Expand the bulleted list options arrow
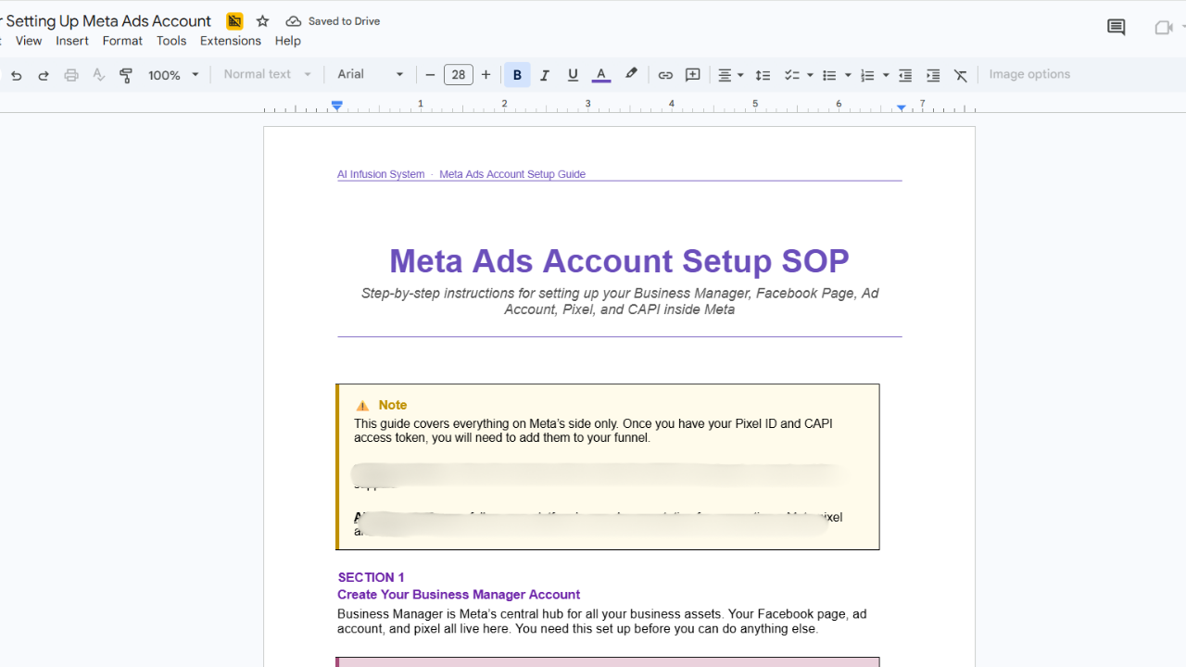 click(848, 75)
